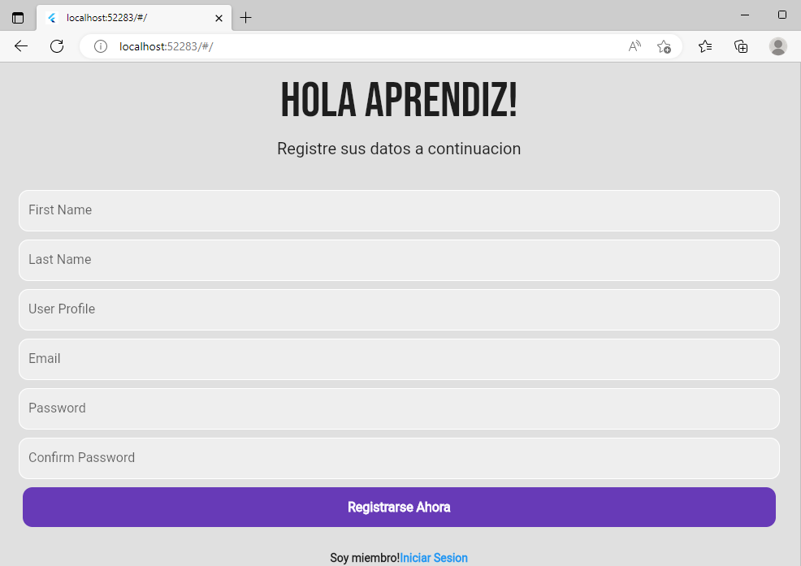Click the Password field
The height and width of the screenshot is (566, 801).
tap(399, 408)
